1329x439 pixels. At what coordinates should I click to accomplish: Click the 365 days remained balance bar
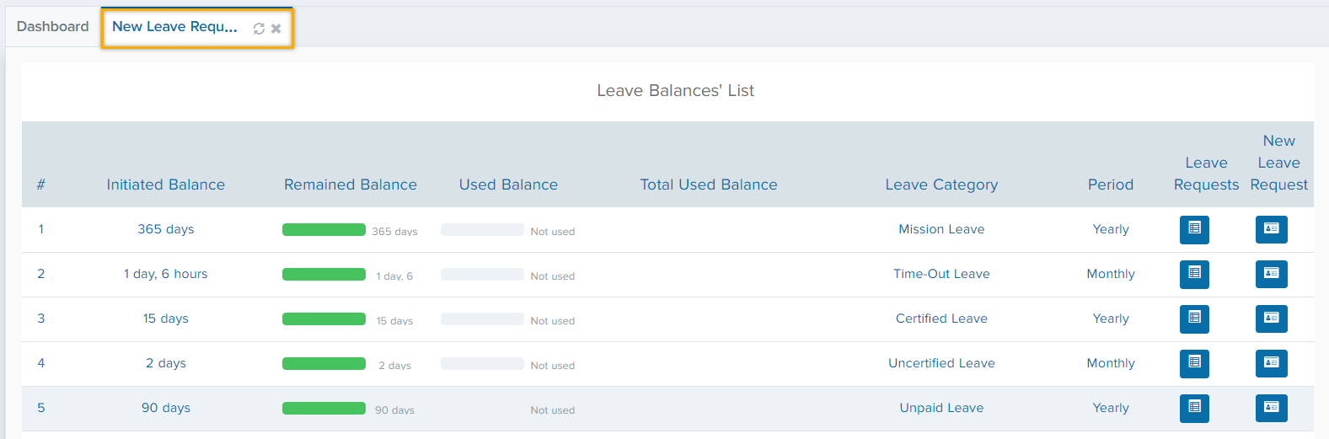point(324,230)
